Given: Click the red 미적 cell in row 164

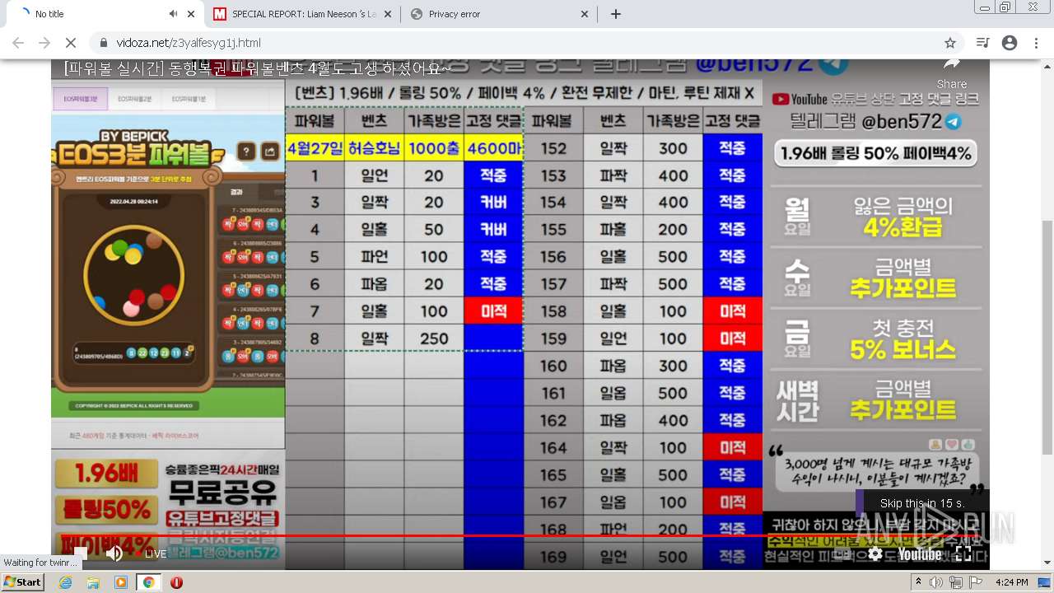Looking at the screenshot, I should [733, 447].
